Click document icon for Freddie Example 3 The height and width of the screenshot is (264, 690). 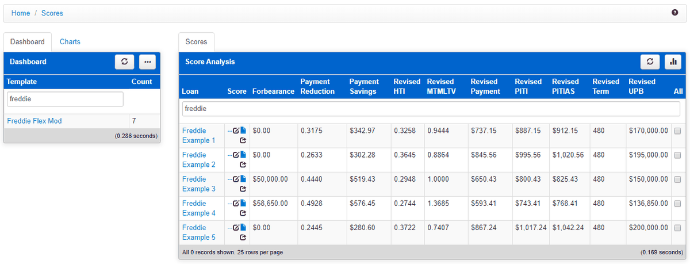(x=243, y=179)
